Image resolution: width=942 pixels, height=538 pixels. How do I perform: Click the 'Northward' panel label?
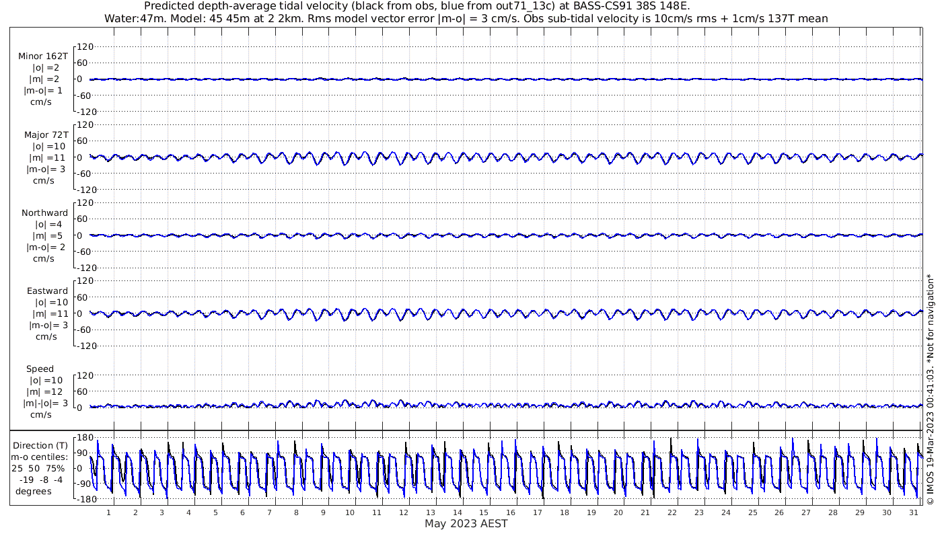[44, 213]
